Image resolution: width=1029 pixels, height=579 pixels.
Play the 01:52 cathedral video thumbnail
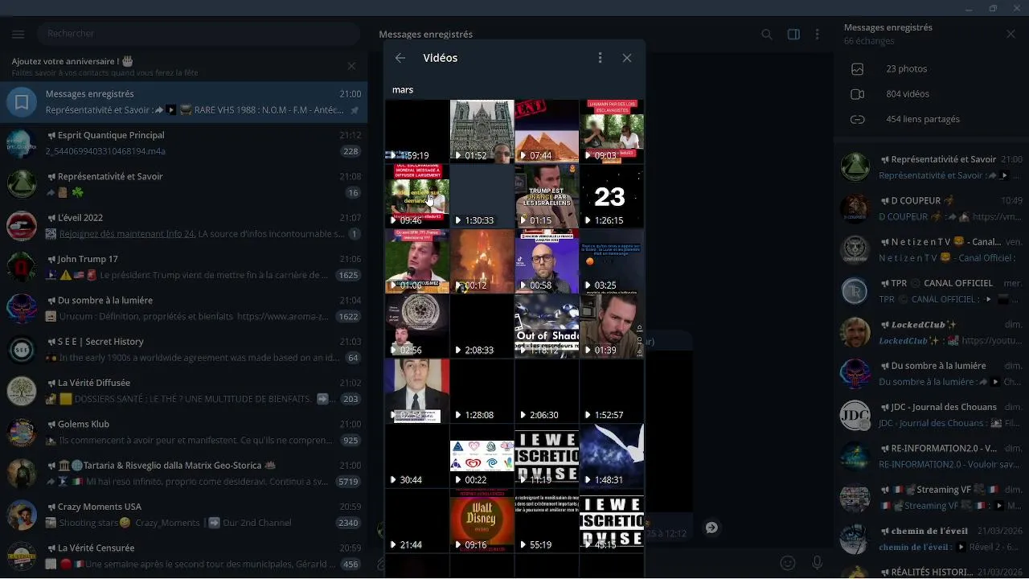coord(482,131)
